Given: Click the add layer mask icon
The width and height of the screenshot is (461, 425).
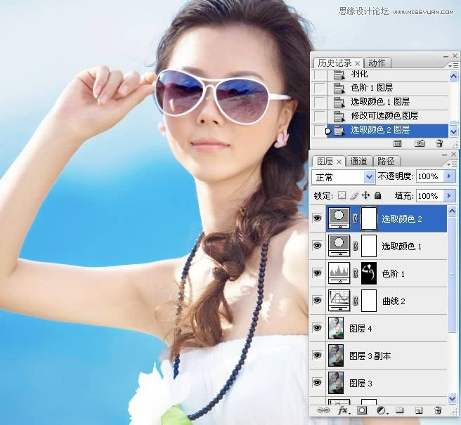Looking at the screenshot, I should [x=363, y=410].
